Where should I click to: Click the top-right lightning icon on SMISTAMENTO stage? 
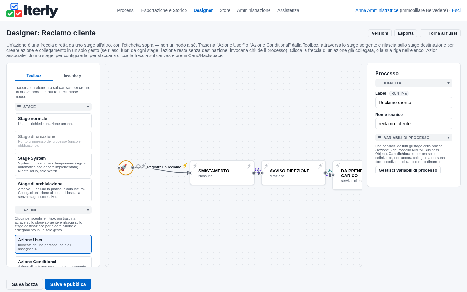pos(249,166)
